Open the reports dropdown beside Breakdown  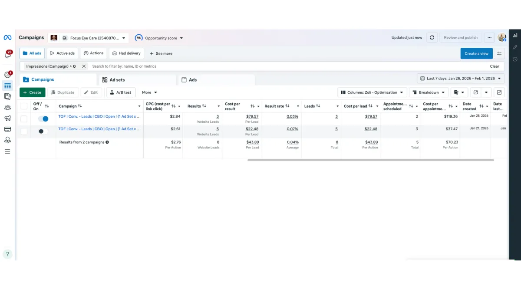459,92
